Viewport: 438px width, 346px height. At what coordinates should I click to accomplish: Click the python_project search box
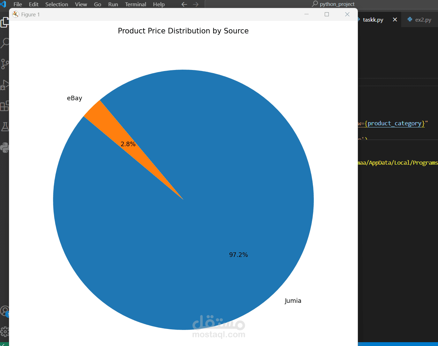[333, 4]
